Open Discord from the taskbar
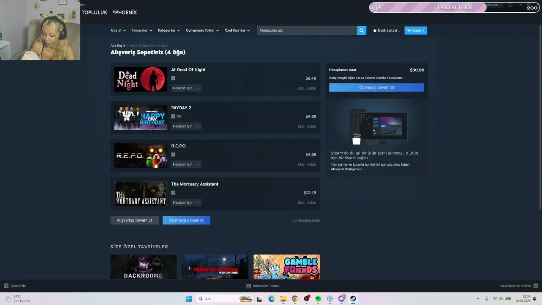Viewport: 542px width, 305px height. tap(341, 299)
